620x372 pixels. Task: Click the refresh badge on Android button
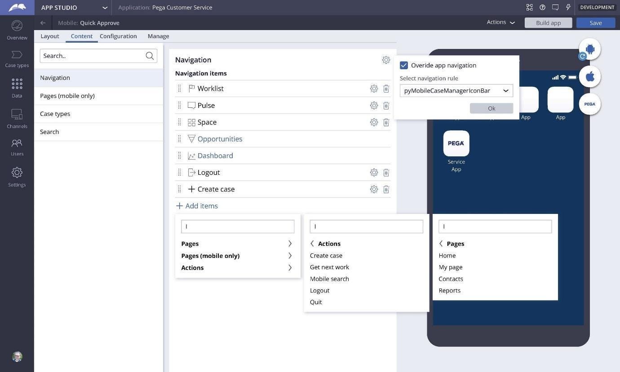[582, 56]
